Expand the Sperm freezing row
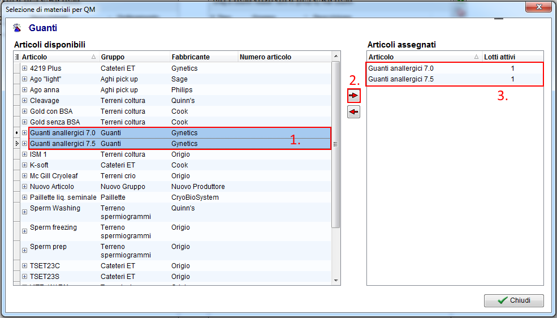Viewport: 557px width, 318px height. coord(24,231)
